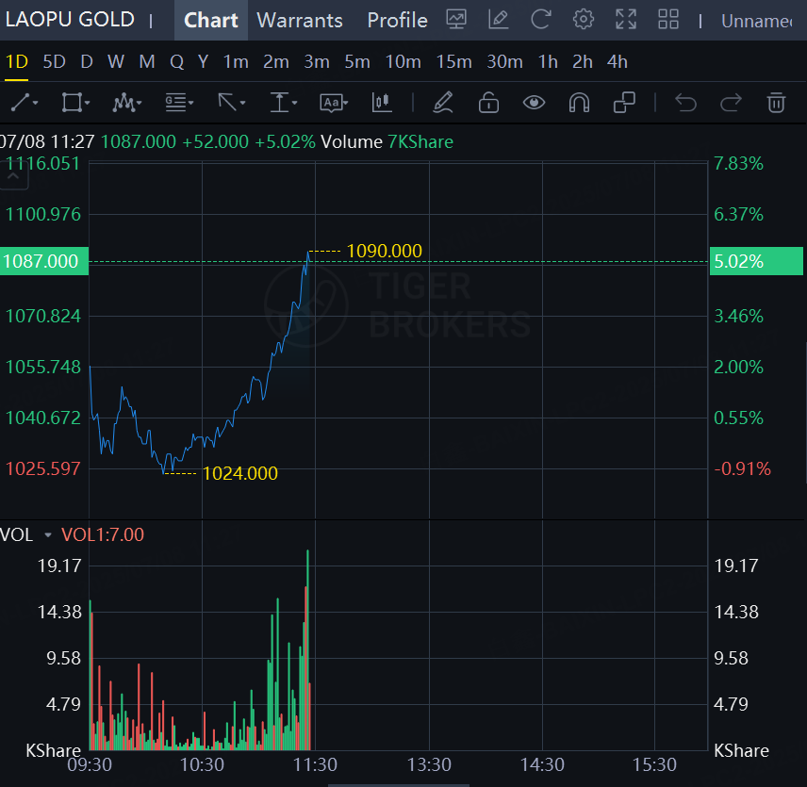The height and width of the screenshot is (787, 807).
Task: Collapse the chart panel with up chevron
Action: point(13,177)
